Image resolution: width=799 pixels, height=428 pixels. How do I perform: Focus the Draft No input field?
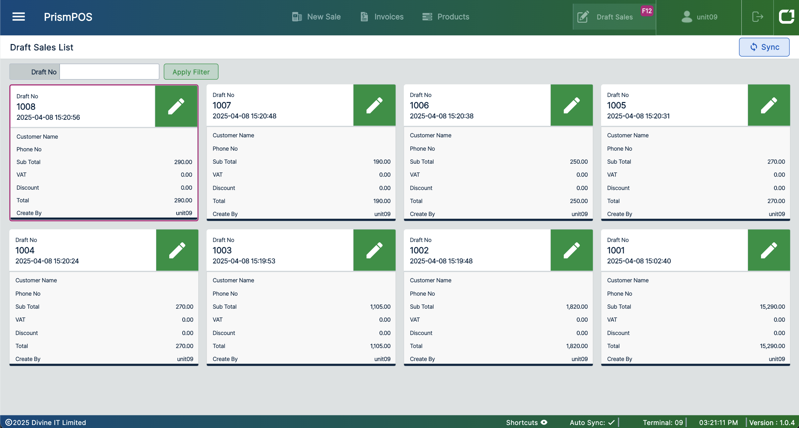point(109,72)
